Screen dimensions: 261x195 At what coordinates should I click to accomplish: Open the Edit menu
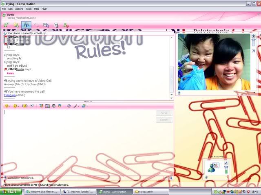click(x=10, y=9)
